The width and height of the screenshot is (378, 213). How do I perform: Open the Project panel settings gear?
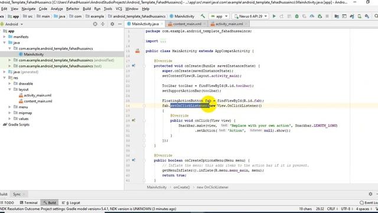pyautogui.click(x=112, y=24)
